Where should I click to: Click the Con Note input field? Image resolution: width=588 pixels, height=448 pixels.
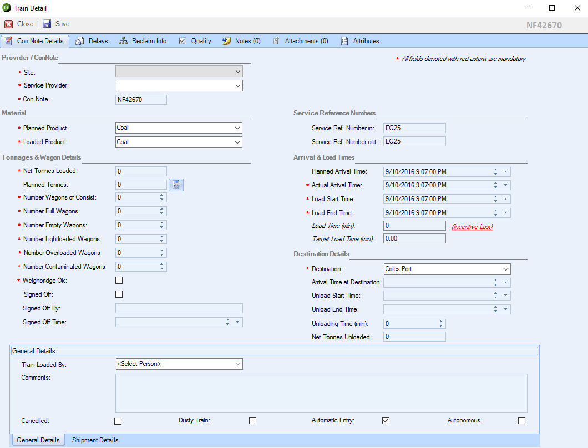pyautogui.click(x=141, y=100)
